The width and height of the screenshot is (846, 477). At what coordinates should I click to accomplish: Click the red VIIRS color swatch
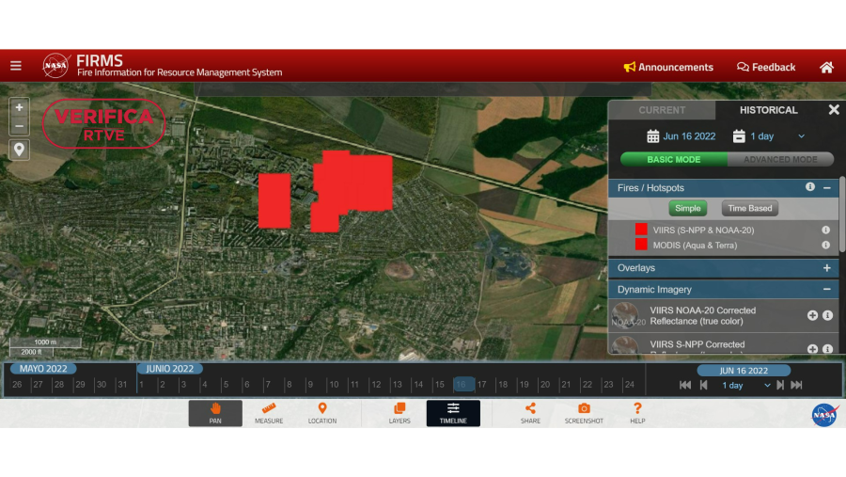click(x=641, y=230)
